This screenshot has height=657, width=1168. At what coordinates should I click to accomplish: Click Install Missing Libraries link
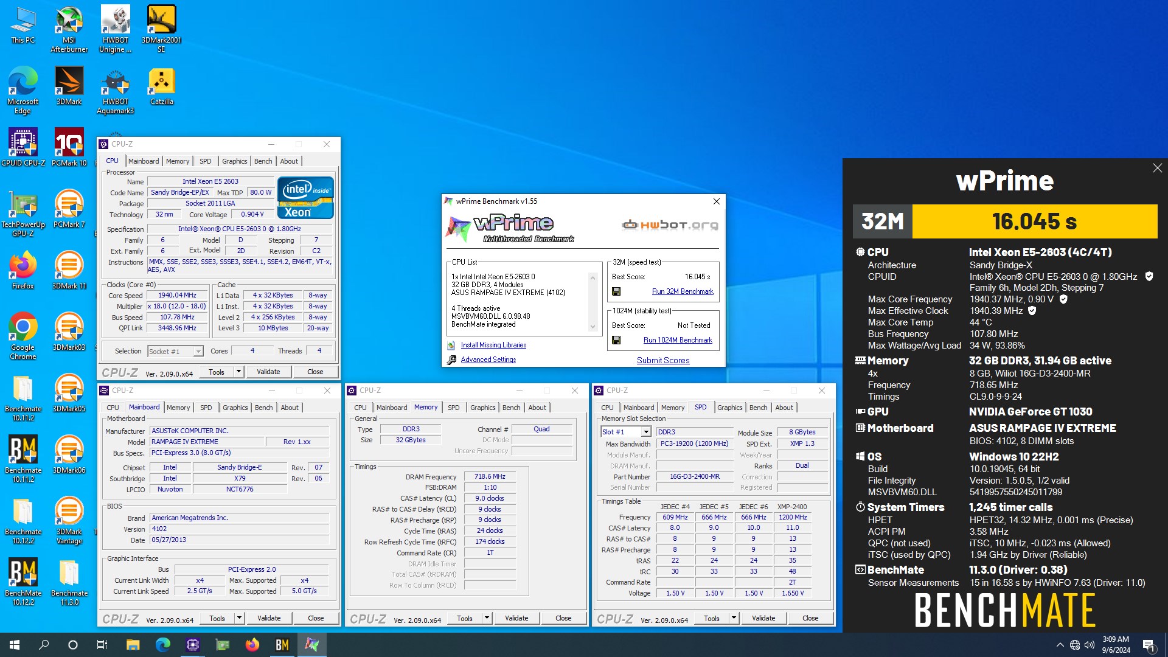point(493,345)
